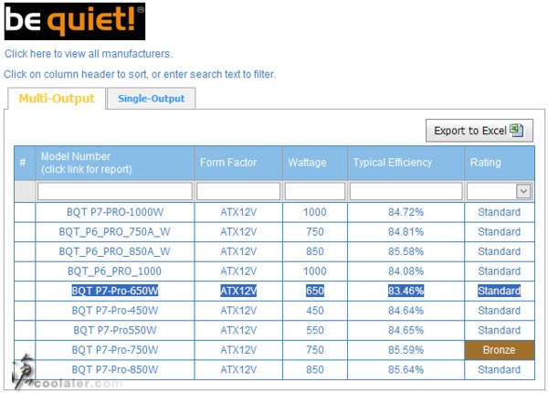Open report for BQT P7-Pro-750W
The width and height of the screenshot is (548, 393).
click(x=115, y=350)
